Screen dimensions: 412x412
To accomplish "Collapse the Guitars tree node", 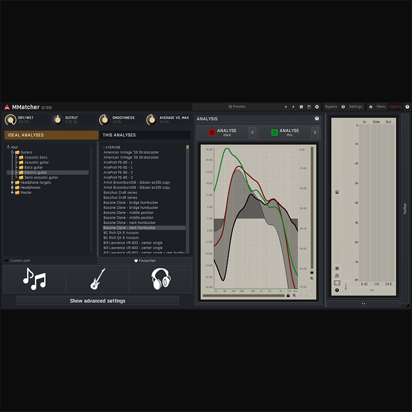I will click(x=12, y=152).
